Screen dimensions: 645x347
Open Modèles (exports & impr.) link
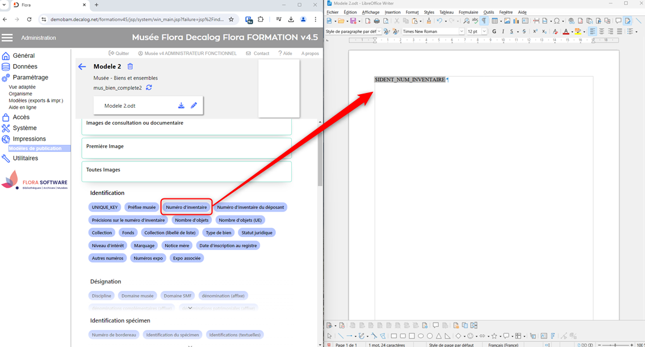pos(36,100)
